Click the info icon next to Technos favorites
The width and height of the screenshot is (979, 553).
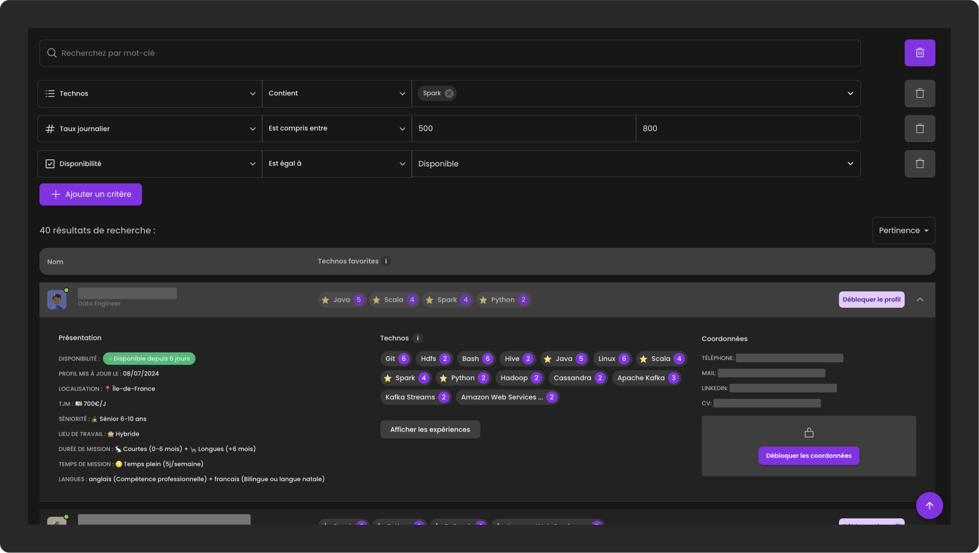click(x=386, y=261)
